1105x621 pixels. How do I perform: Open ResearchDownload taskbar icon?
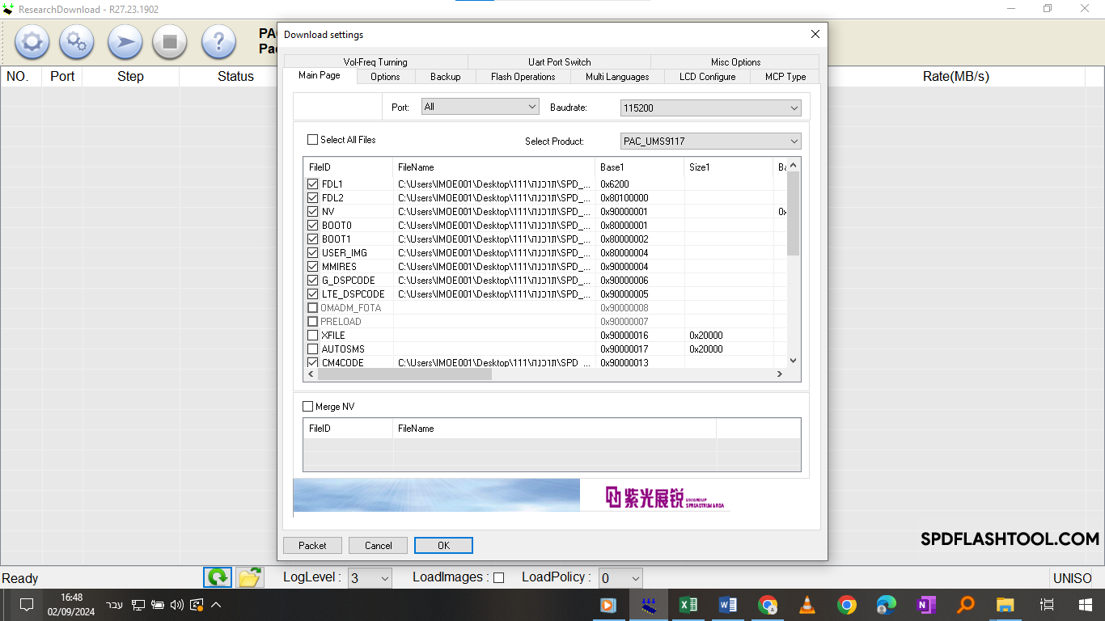tap(649, 605)
